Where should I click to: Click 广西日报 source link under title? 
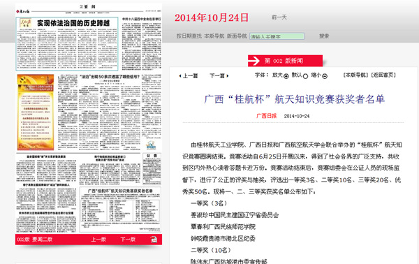click(x=267, y=116)
